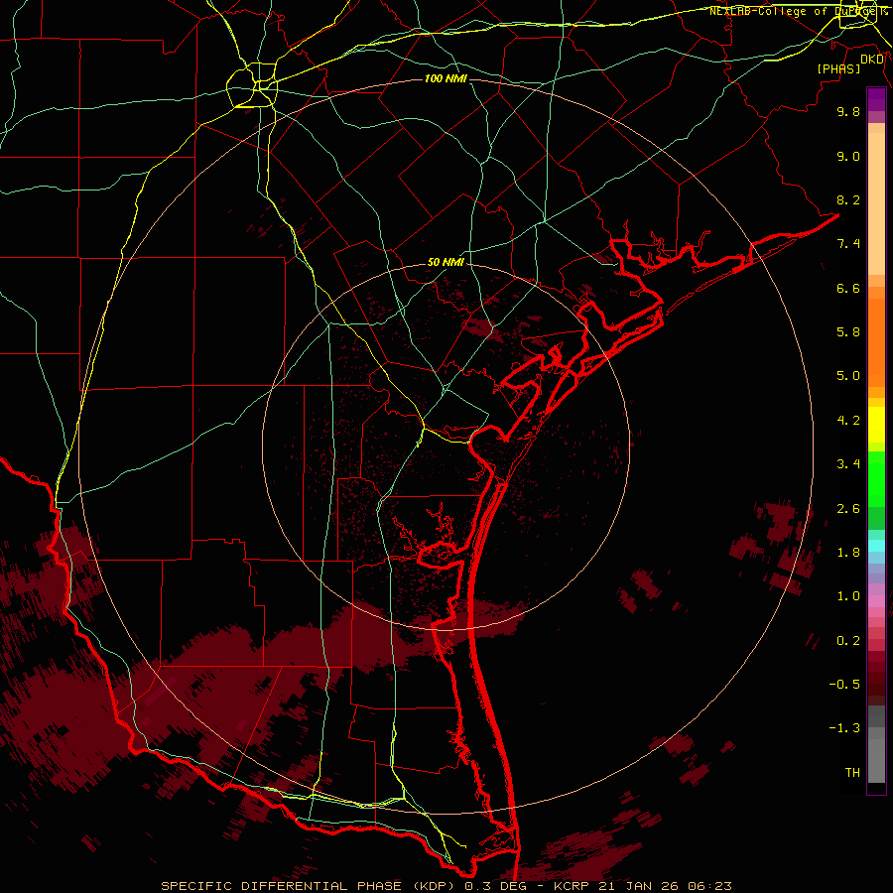Pick the bright green color bar segment
The image size is (893, 893).
[x=876, y=479]
